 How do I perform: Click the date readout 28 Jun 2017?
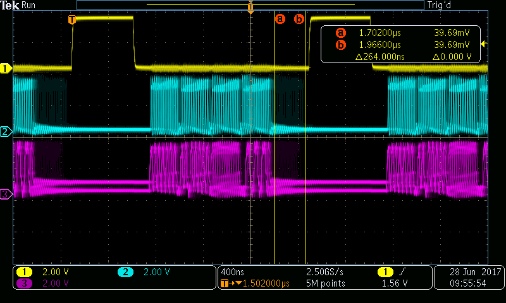click(476, 272)
